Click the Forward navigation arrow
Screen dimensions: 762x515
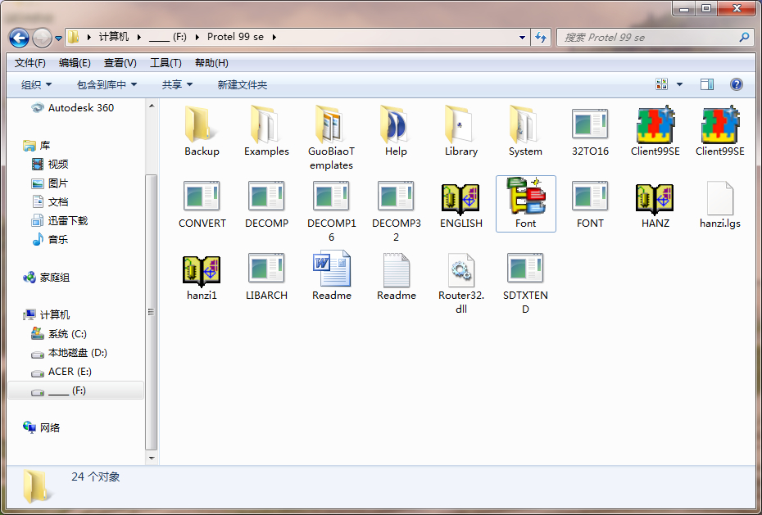coord(42,38)
